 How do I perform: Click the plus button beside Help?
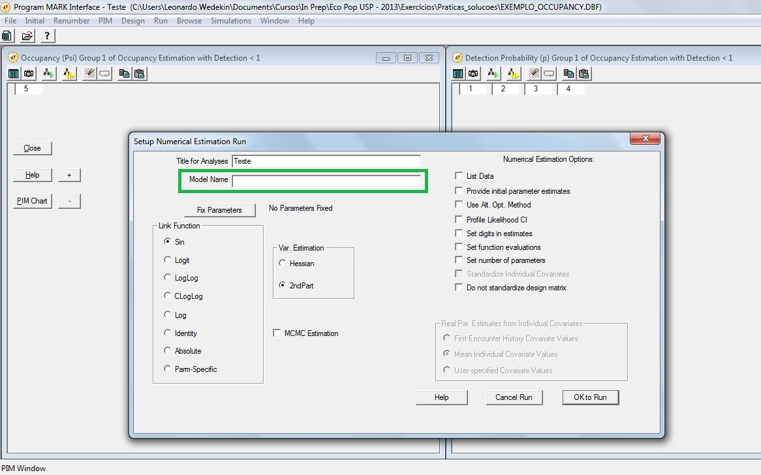pyautogui.click(x=69, y=175)
